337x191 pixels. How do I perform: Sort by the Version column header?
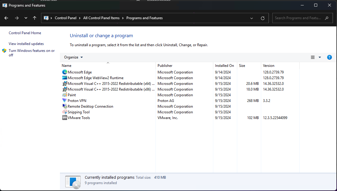pos(280,66)
